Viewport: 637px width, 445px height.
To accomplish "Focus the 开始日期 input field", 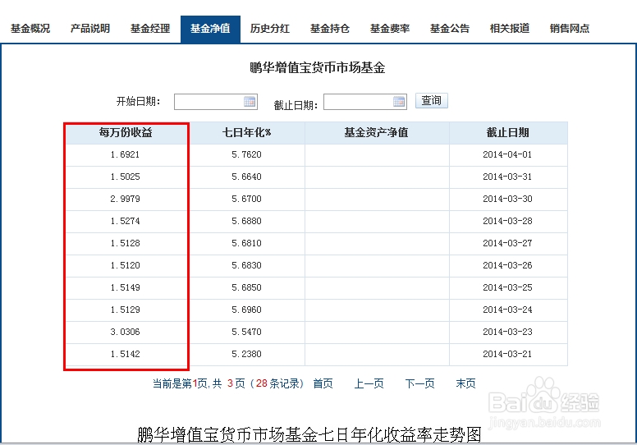I will point(216,102).
